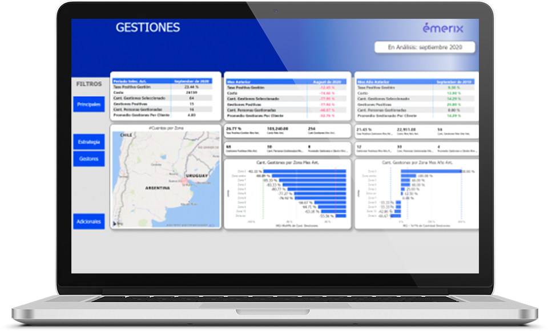Select the Adicionales filter button
This screenshot has height=331, width=548.
click(89, 221)
